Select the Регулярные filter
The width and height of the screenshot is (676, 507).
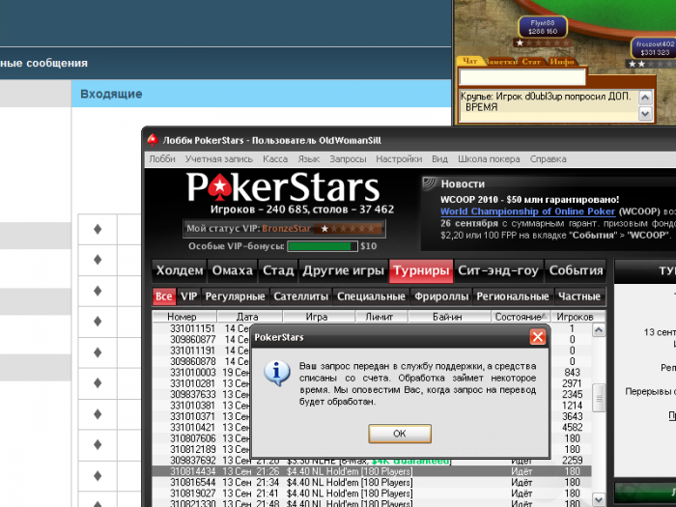pyautogui.click(x=235, y=296)
